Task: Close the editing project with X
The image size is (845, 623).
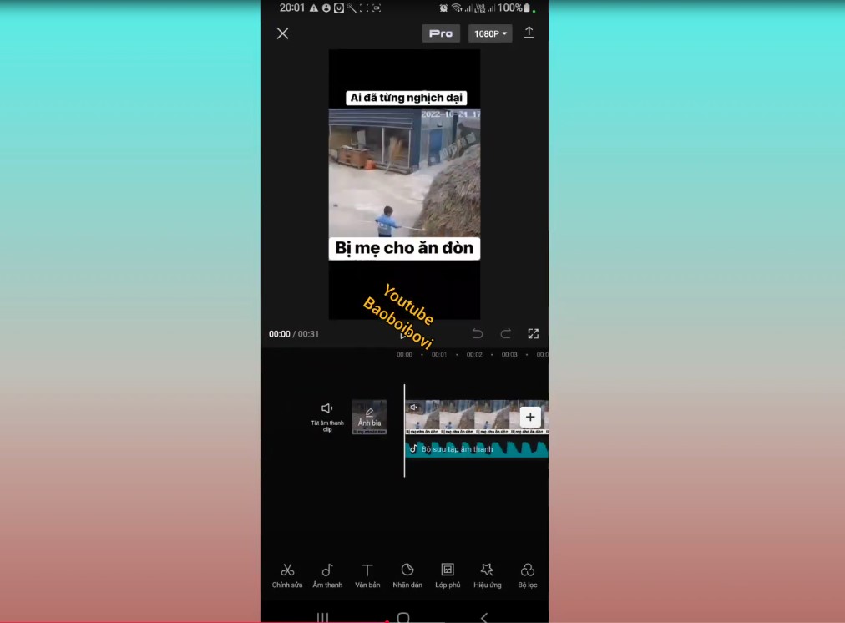Action: click(x=282, y=33)
